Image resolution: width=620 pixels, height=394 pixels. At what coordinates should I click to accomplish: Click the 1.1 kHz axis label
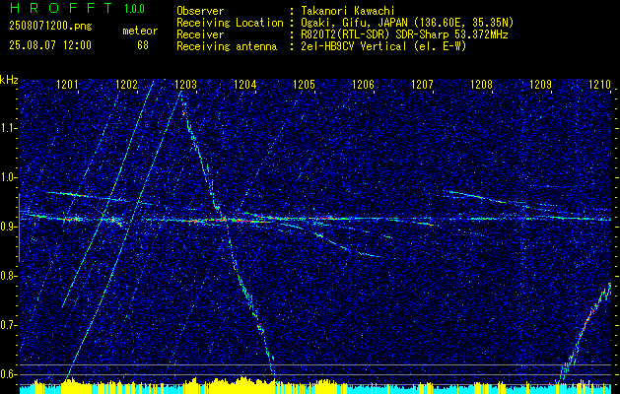8,128
